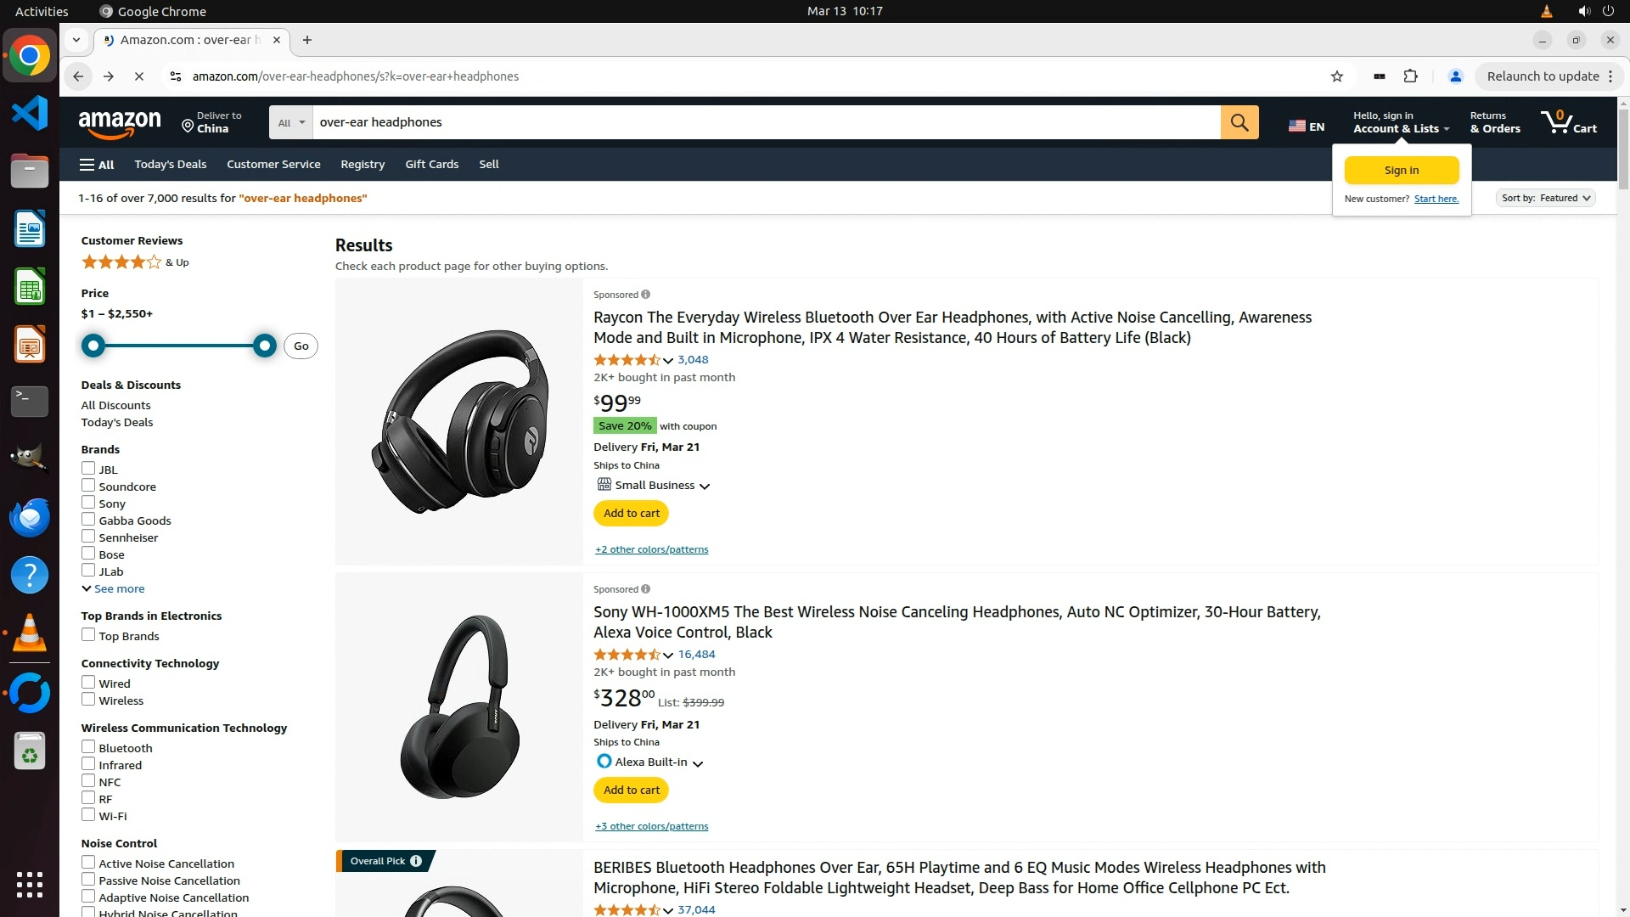Click the yellow Sign in button

[x=1401, y=170]
